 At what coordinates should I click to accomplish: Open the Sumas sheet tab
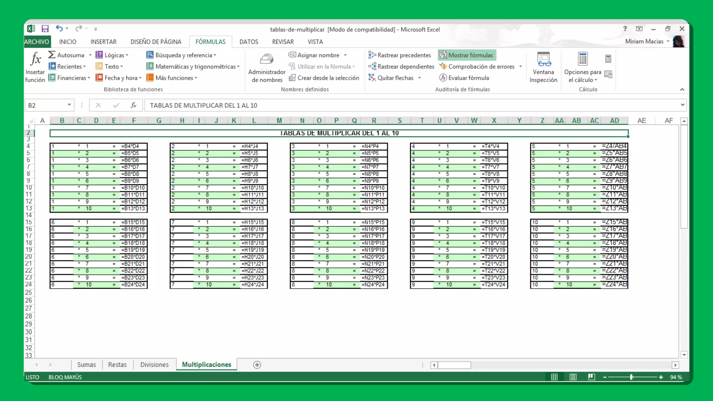click(86, 364)
